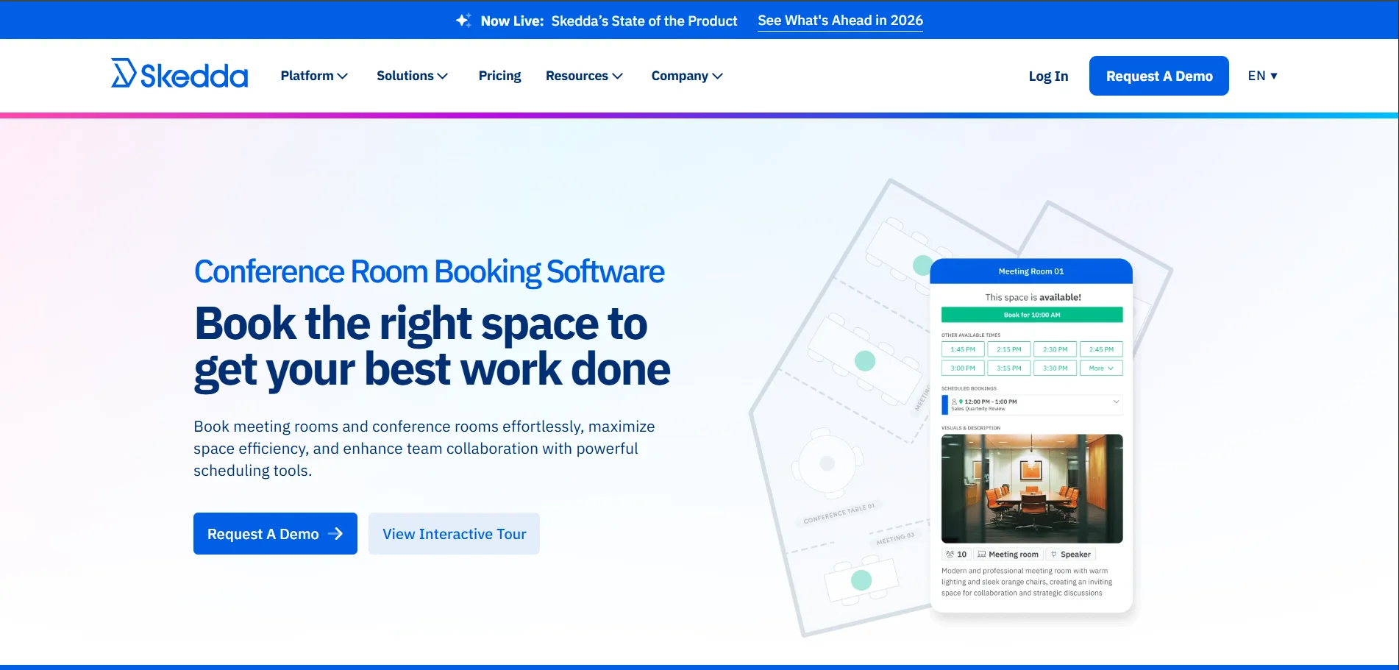Viewport: 1399px width, 670px height.
Task: Click the Log In link
Action: [x=1047, y=75]
